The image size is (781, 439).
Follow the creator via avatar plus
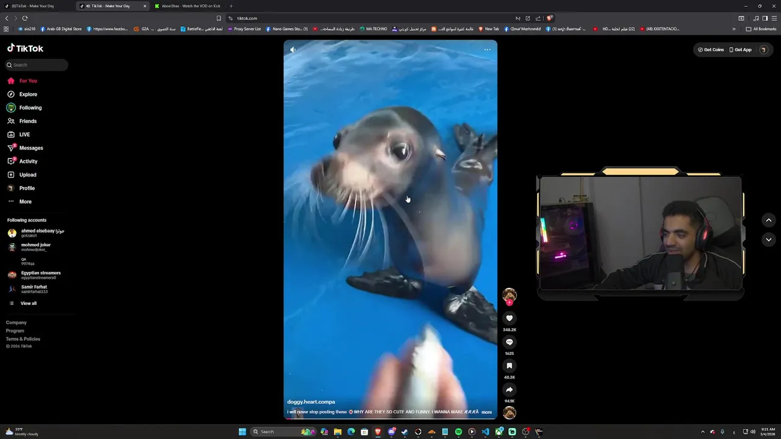[x=509, y=302]
